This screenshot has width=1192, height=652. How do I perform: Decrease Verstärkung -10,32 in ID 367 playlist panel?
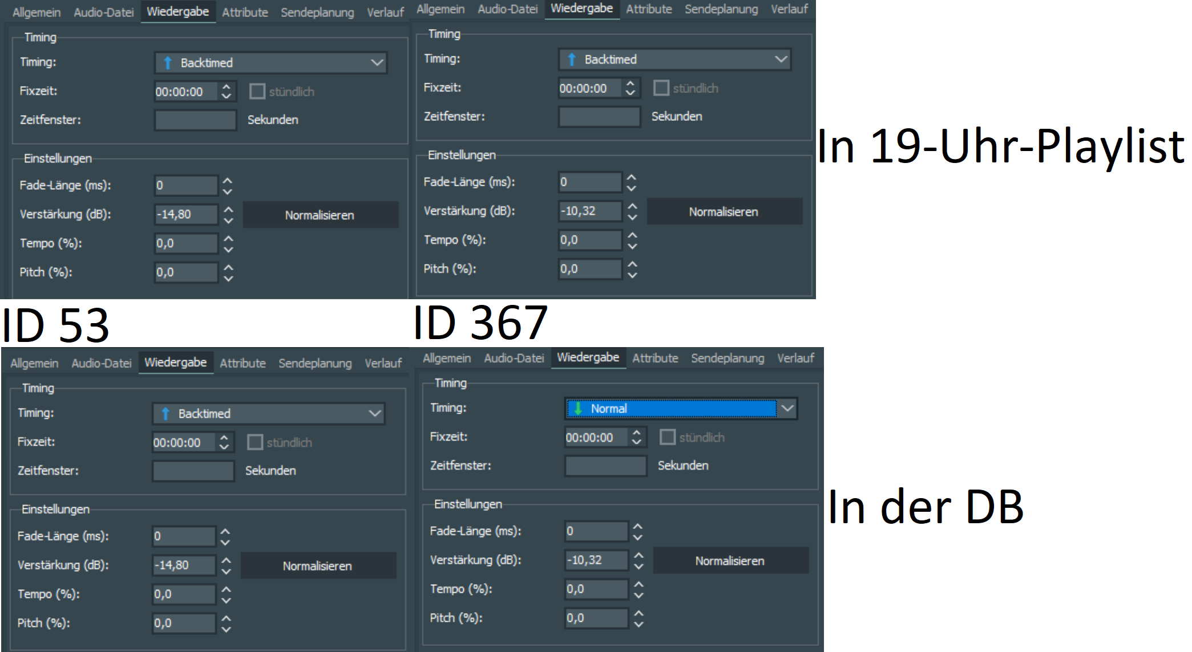coord(632,217)
